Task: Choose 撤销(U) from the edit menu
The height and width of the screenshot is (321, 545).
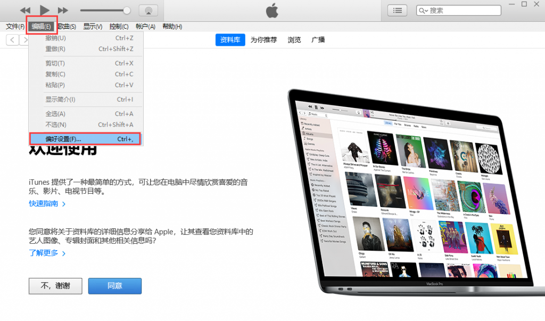Action: [86, 38]
